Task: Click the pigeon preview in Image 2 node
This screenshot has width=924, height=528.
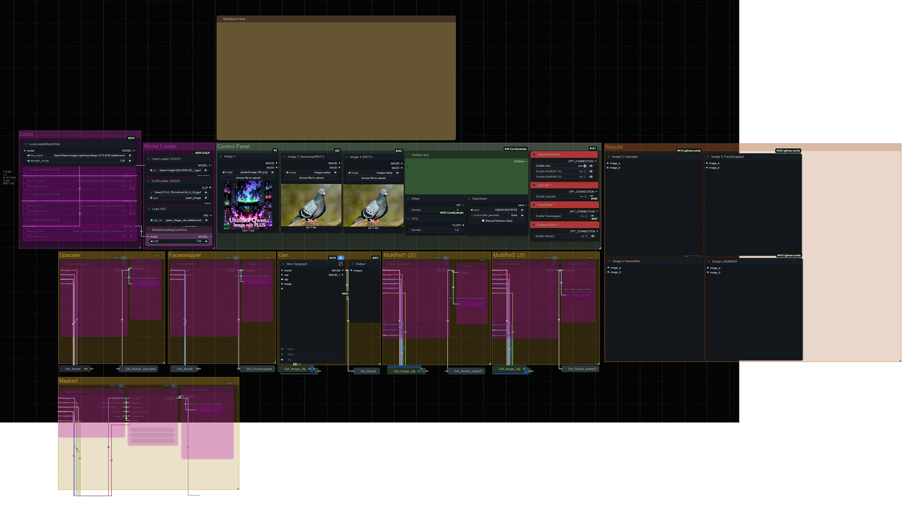Action: tap(311, 205)
